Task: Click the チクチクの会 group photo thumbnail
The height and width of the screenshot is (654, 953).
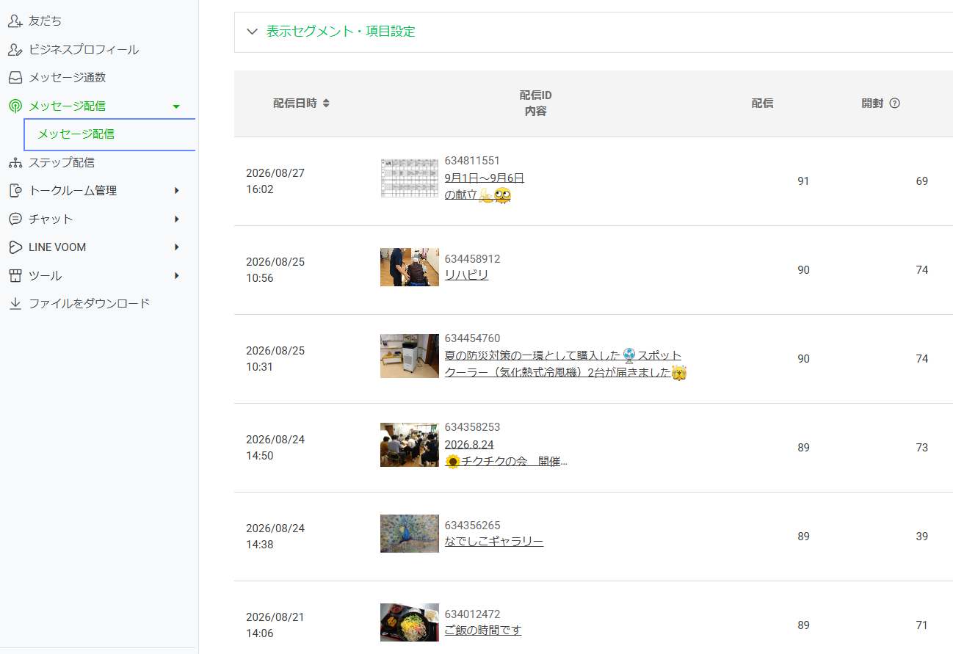Action: click(x=410, y=445)
